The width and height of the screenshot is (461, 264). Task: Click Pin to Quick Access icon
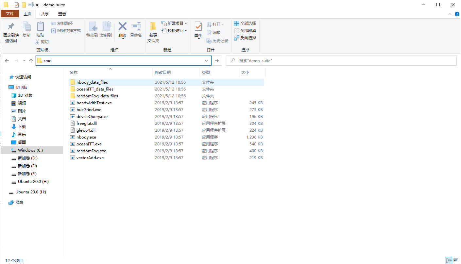[11, 26]
